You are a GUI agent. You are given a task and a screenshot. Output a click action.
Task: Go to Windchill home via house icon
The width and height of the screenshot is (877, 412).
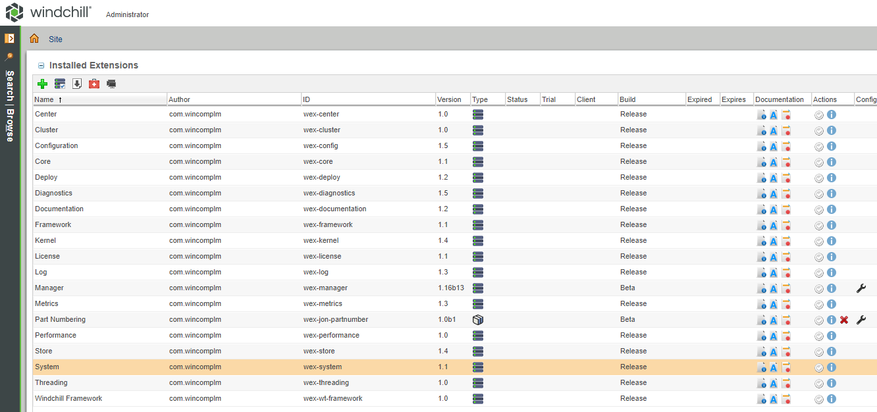(34, 39)
